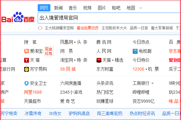Open the 爱奇艺 link
This screenshot has width=181, height=120.
point(68,101)
